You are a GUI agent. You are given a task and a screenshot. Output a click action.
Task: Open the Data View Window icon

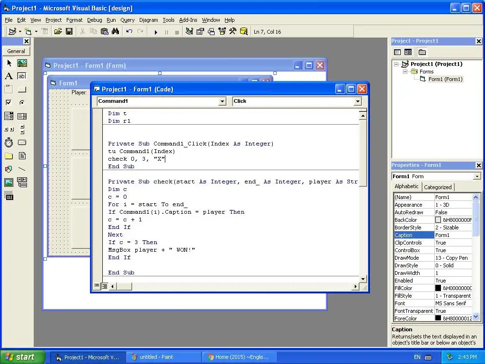(x=244, y=32)
